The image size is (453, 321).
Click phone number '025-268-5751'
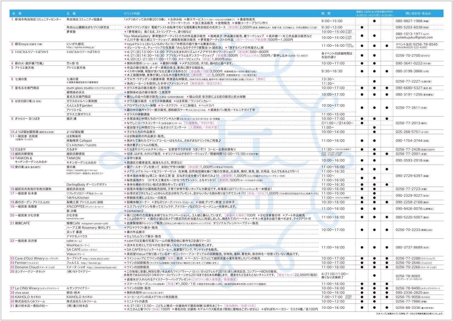click(x=408, y=132)
